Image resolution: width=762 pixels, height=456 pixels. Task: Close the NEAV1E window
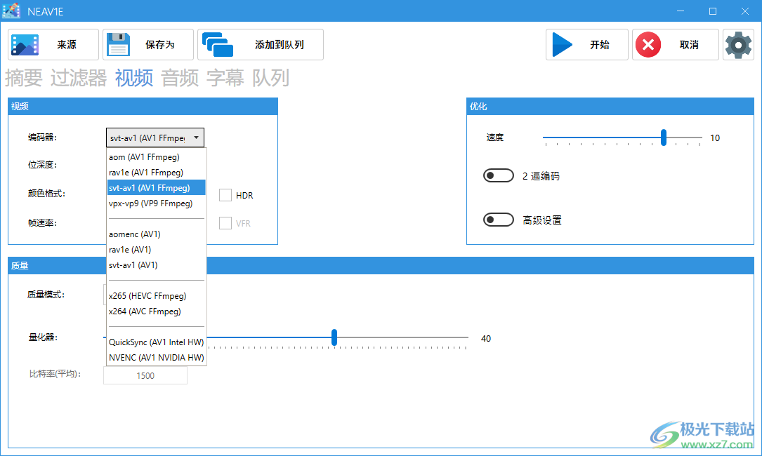[x=745, y=11]
